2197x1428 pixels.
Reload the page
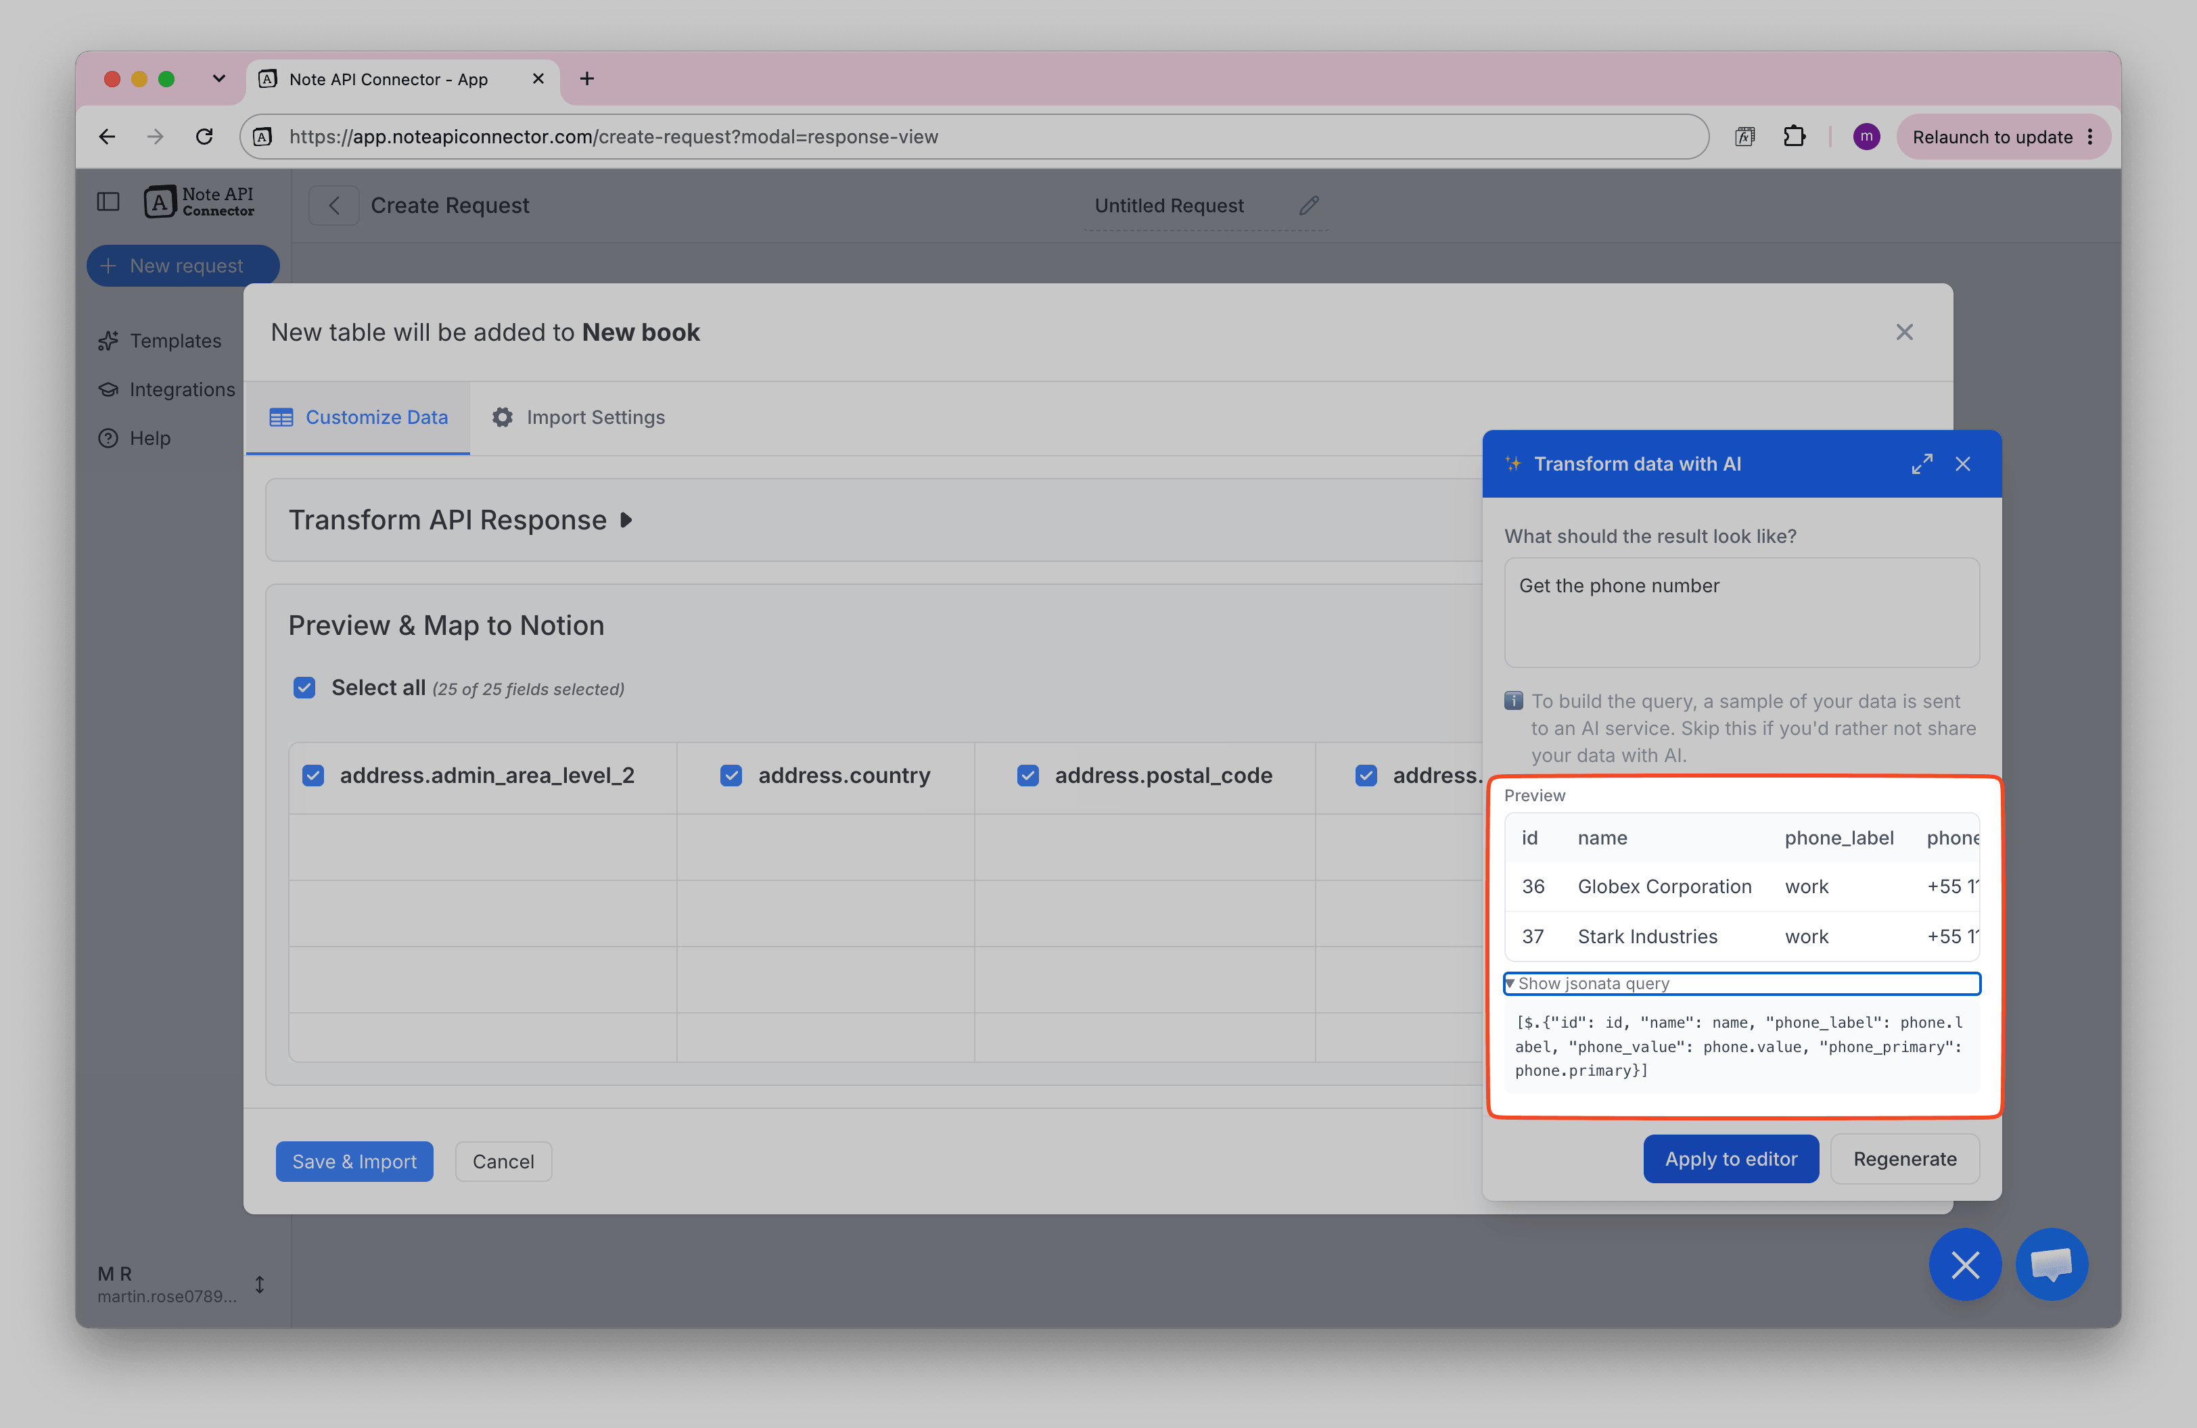(x=204, y=137)
